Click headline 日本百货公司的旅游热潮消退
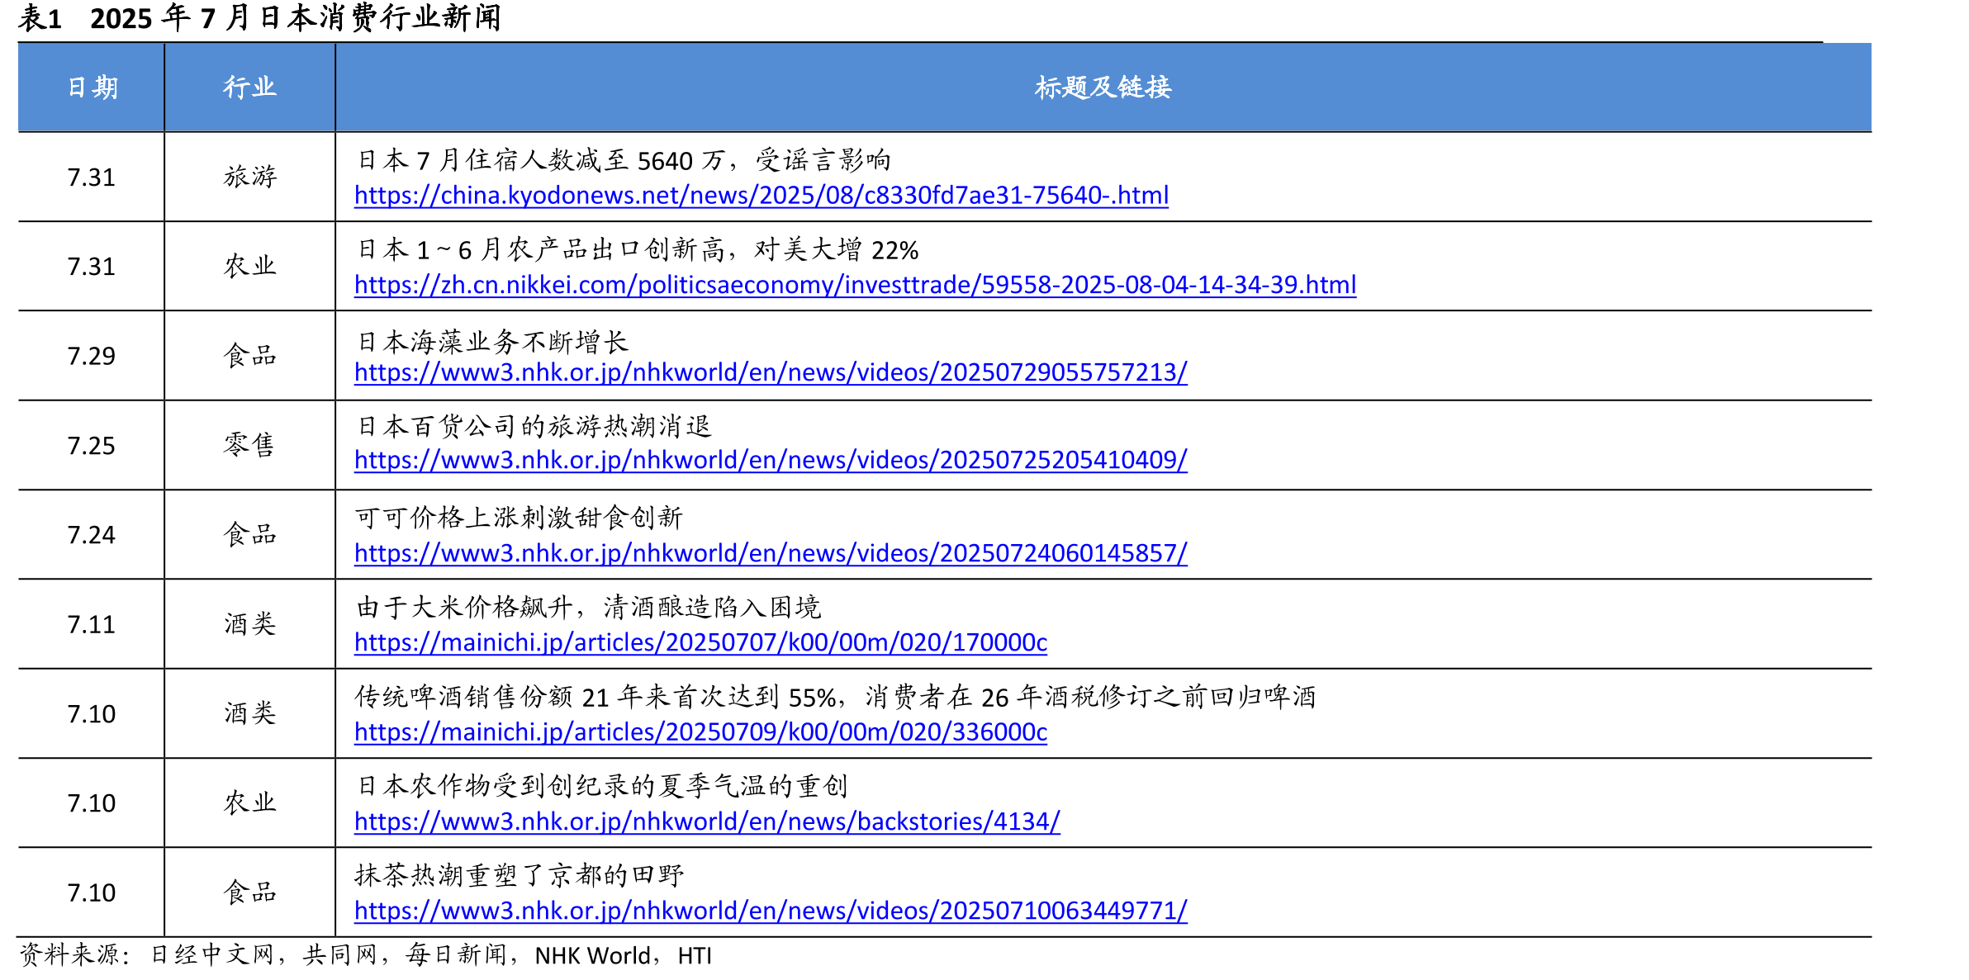 [534, 426]
